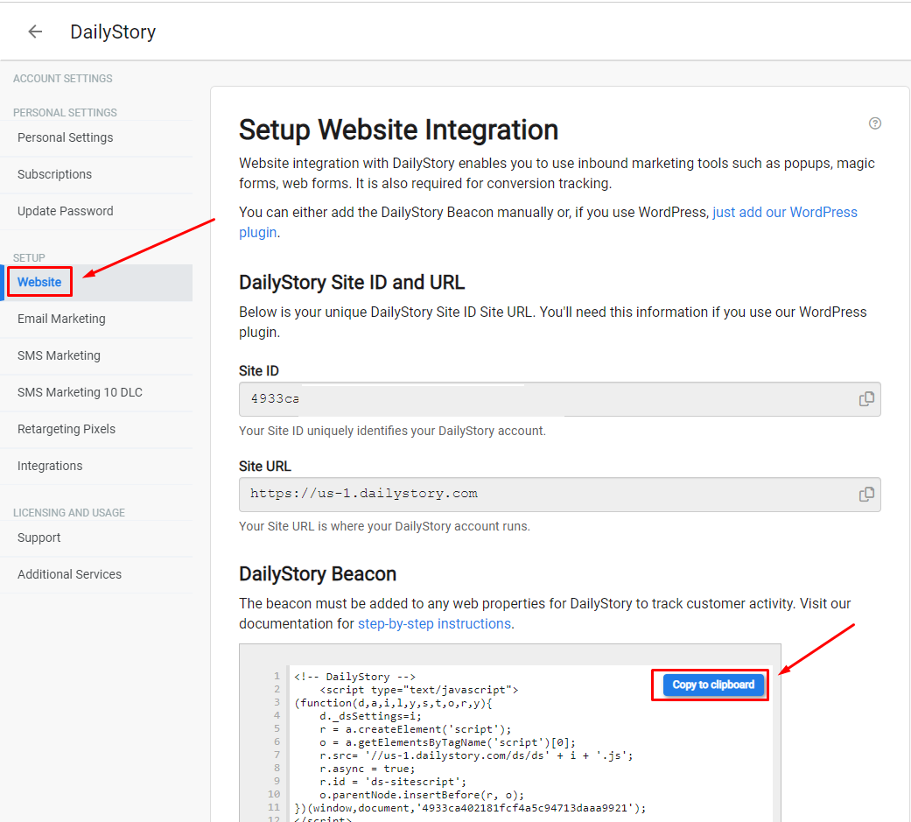The width and height of the screenshot is (911, 822).
Task: Click the '<!-- DailyStory -->' comment line
Action: (354, 677)
